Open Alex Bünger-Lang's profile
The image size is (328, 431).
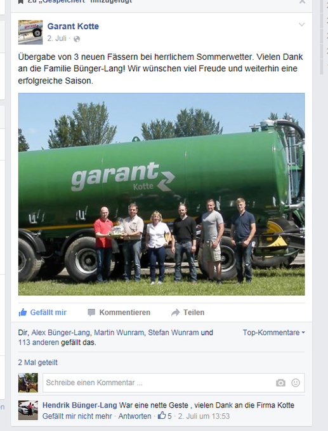click(x=61, y=332)
